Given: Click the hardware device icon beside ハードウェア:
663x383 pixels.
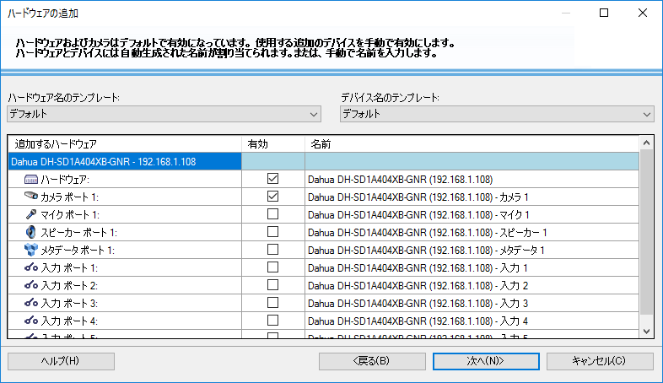Looking at the screenshot, I should pyautogui.click(x=31, y=179).
